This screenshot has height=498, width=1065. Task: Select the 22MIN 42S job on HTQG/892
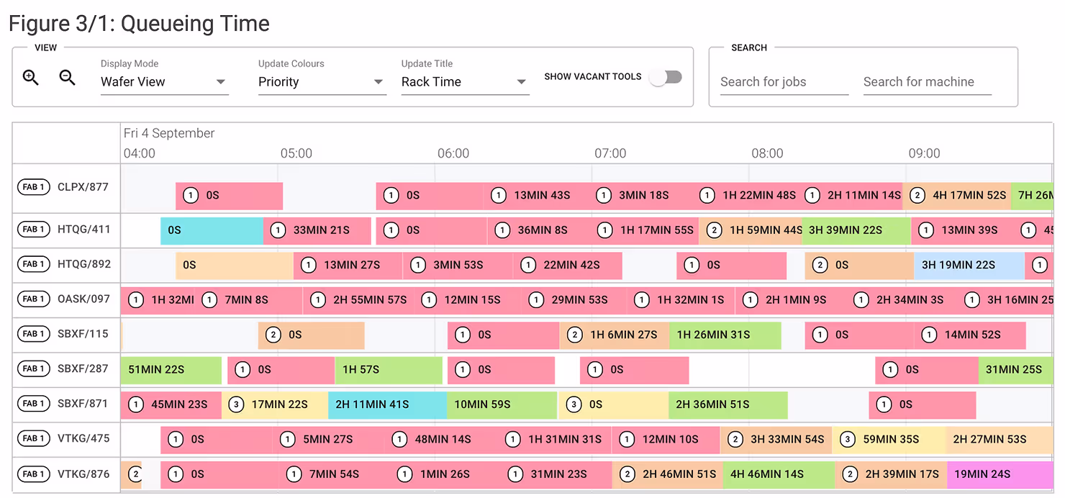(x=567, y=265)
